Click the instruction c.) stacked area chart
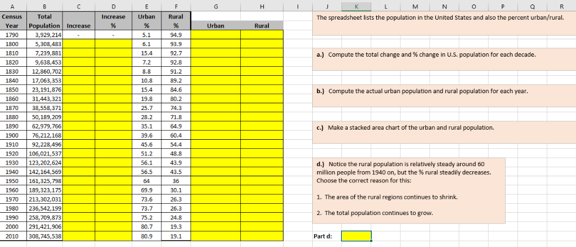Image resolution: width=576 pixels, height=247 pixels. click(x=444, y=132)
